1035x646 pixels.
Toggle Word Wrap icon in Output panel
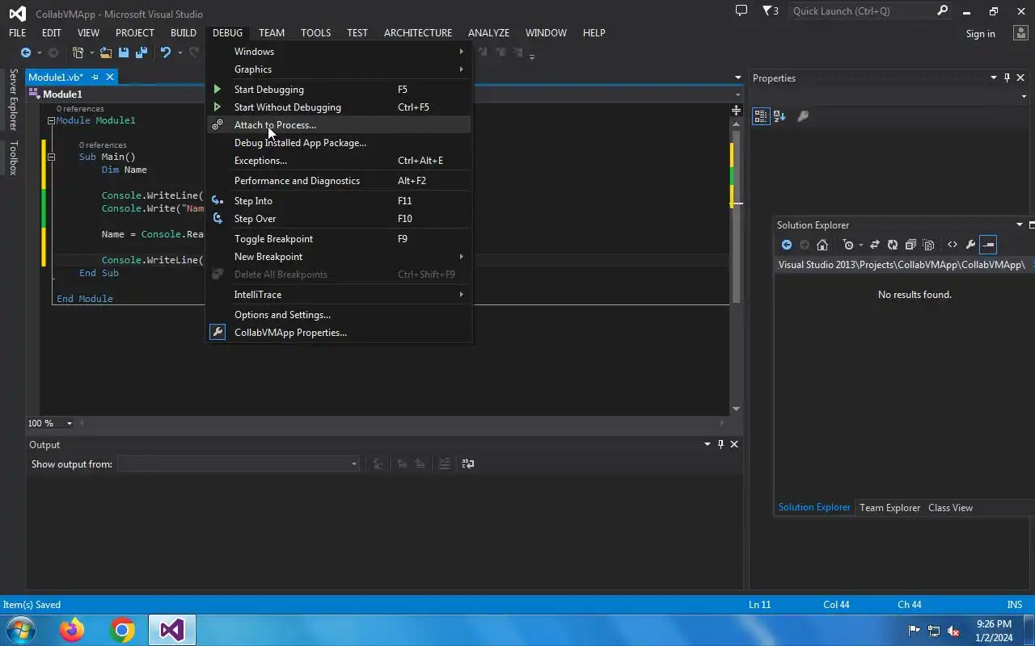(x=468, y=464)
